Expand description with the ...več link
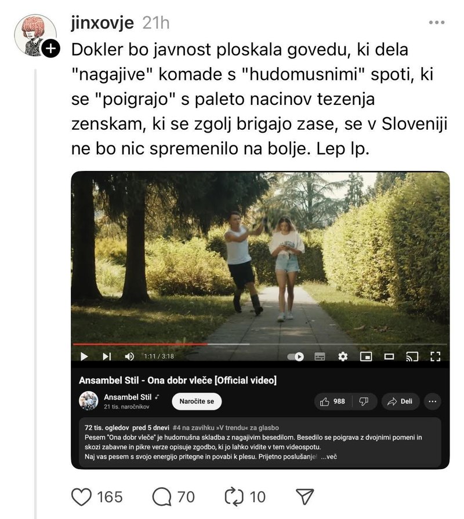Screen dimensions: 464x519 [329, 457]
